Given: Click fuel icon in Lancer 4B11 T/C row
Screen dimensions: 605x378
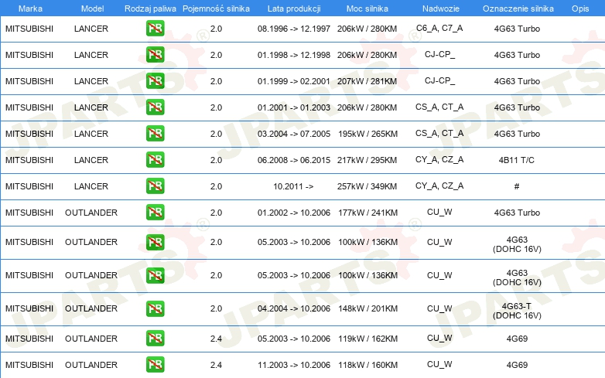Looking at the screenshot, I should [155, 159].
